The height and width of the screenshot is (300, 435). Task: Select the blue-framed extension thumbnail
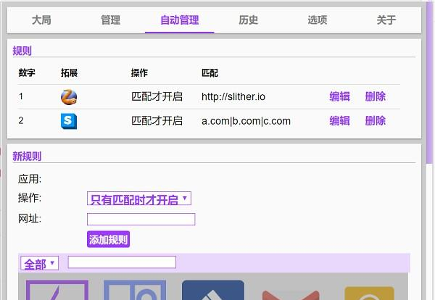point(135,290)
